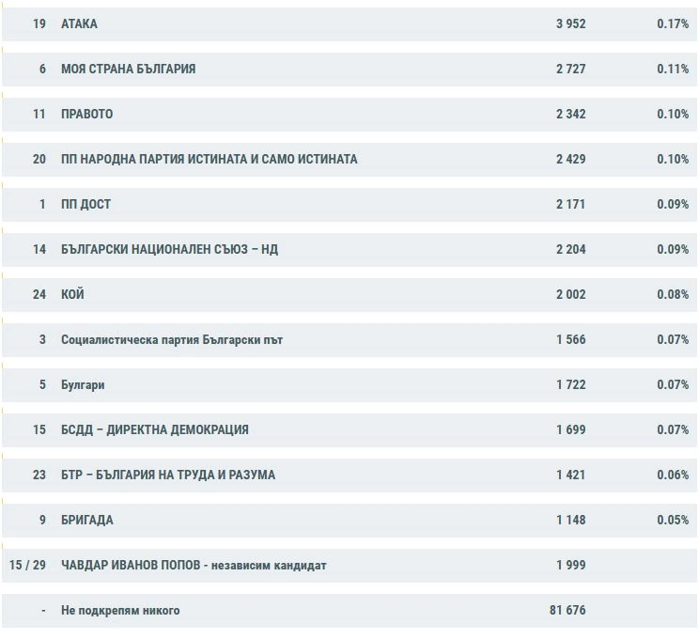The image size is (699, 639).
Task: Open the БРИГАДА party row
Action: point(349,520)
